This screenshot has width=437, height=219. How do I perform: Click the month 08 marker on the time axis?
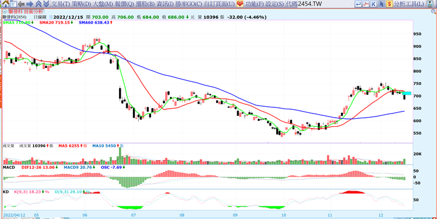(x=182, y=215)
